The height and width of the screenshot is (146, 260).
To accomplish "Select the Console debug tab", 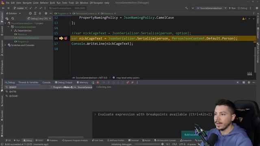I will point(46,82).
